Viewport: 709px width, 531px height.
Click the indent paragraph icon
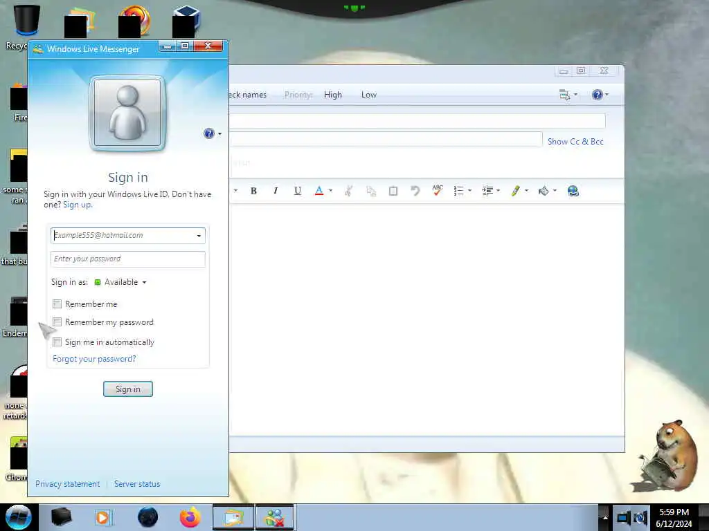coord(487,191)
